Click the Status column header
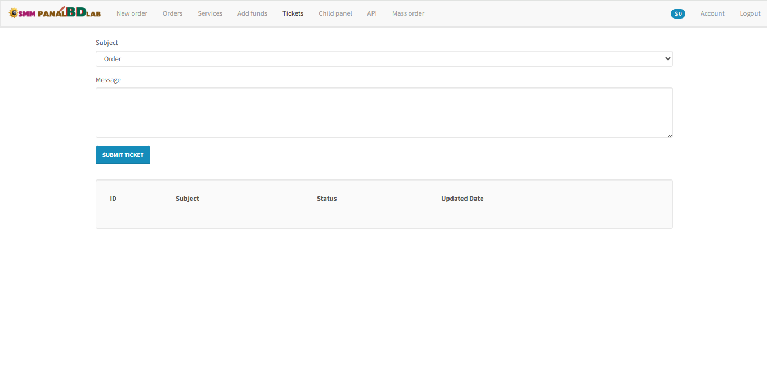The width and height of the screenshot is (767, 365). click(x=326, y=199)
